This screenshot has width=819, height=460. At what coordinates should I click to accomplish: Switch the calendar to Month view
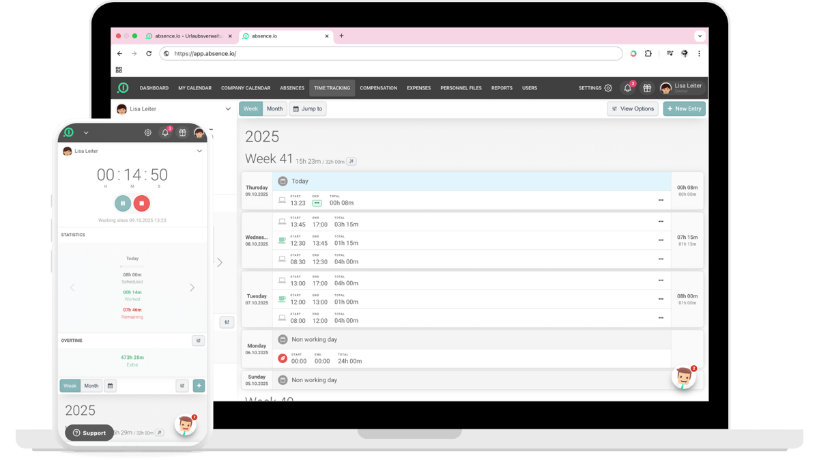[274, 108]
